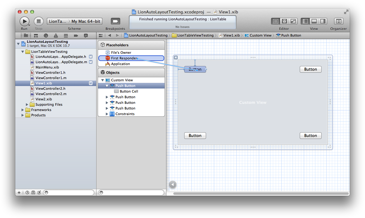Toggle the recent files clock filter
365x218 pixels.
click(27, 193)
